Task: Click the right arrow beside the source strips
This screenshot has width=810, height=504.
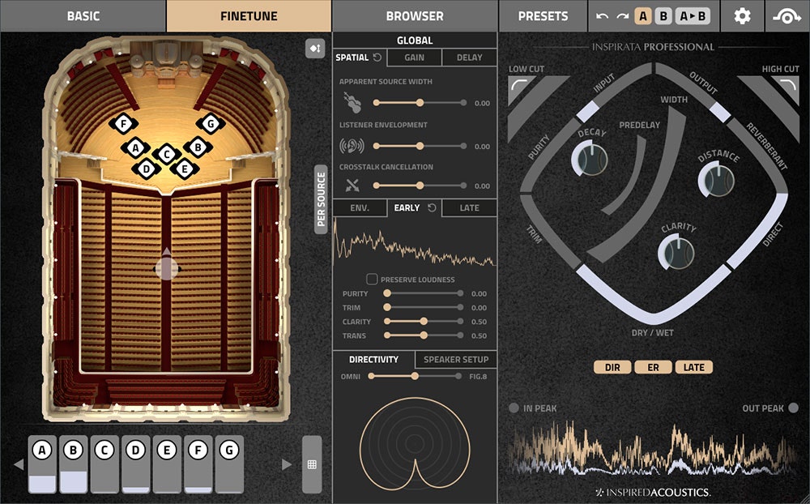Action: pyautogui.click(x=286, y=464)
